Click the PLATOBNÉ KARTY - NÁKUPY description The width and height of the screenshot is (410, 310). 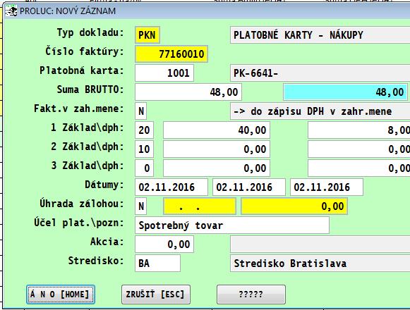[x=320, y=35]
